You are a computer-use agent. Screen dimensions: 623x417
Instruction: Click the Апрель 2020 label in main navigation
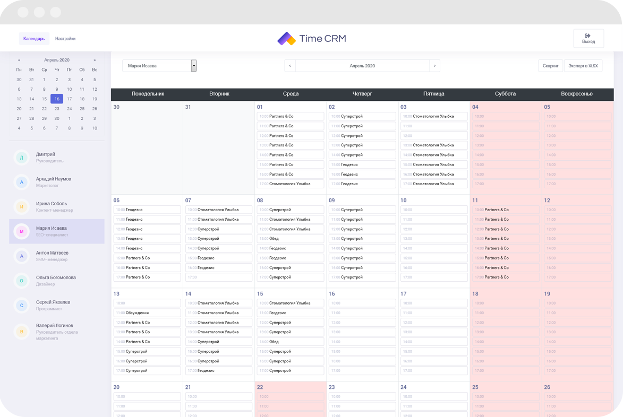(362, 66)
